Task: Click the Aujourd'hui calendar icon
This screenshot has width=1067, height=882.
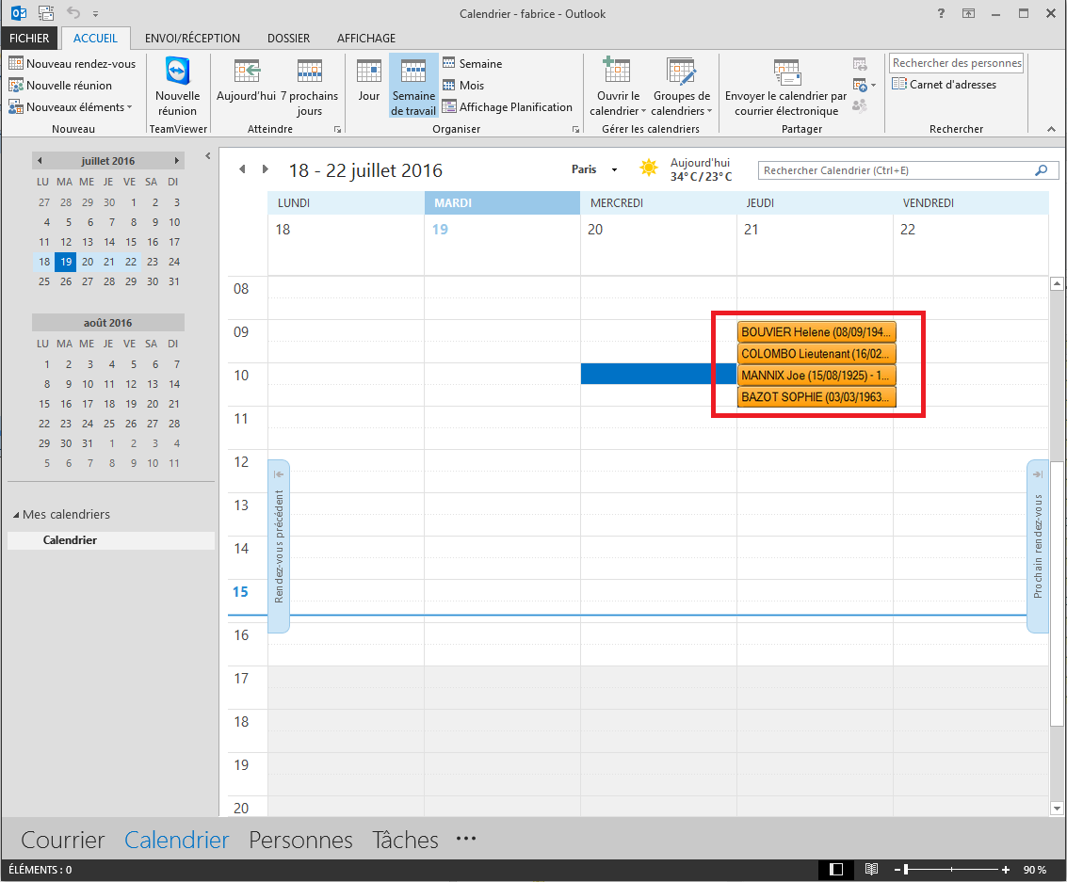Action: (x=247, y=72)
